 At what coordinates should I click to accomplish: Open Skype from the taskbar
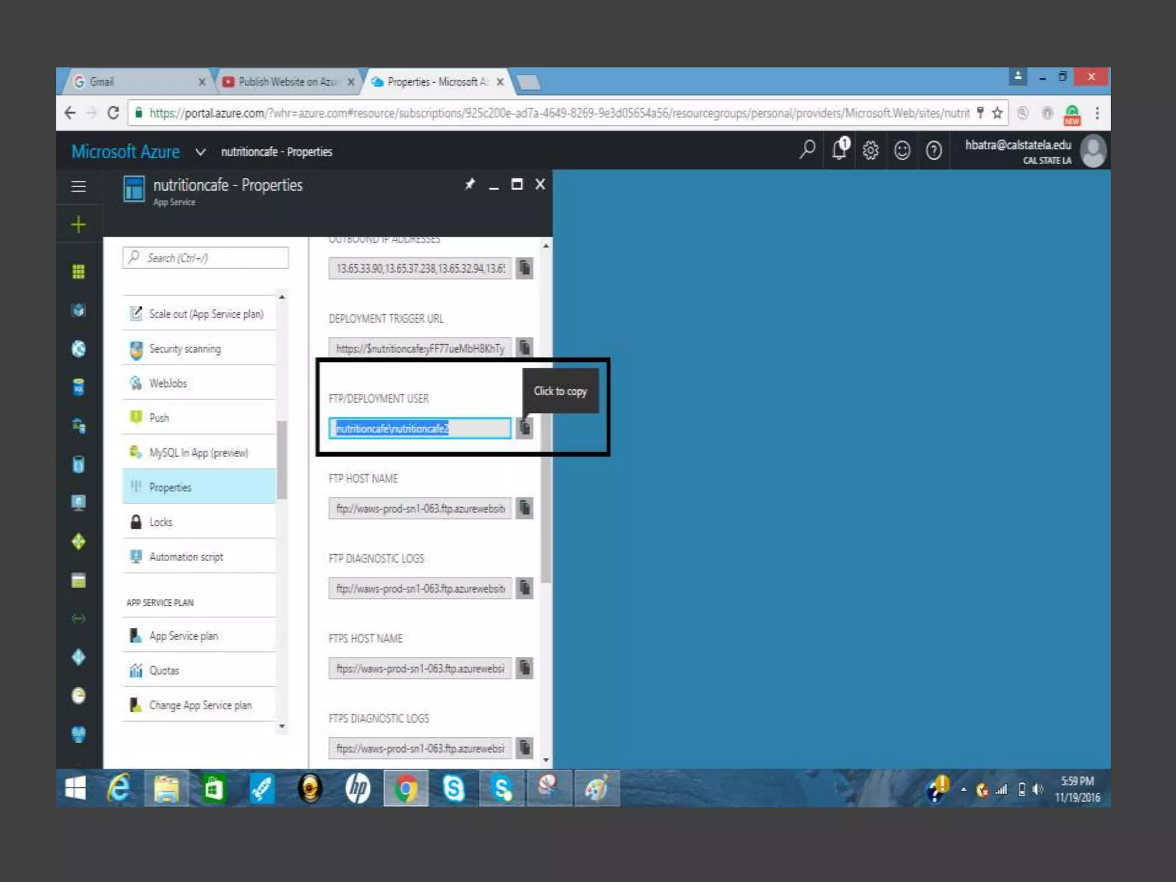click(454, 788)
